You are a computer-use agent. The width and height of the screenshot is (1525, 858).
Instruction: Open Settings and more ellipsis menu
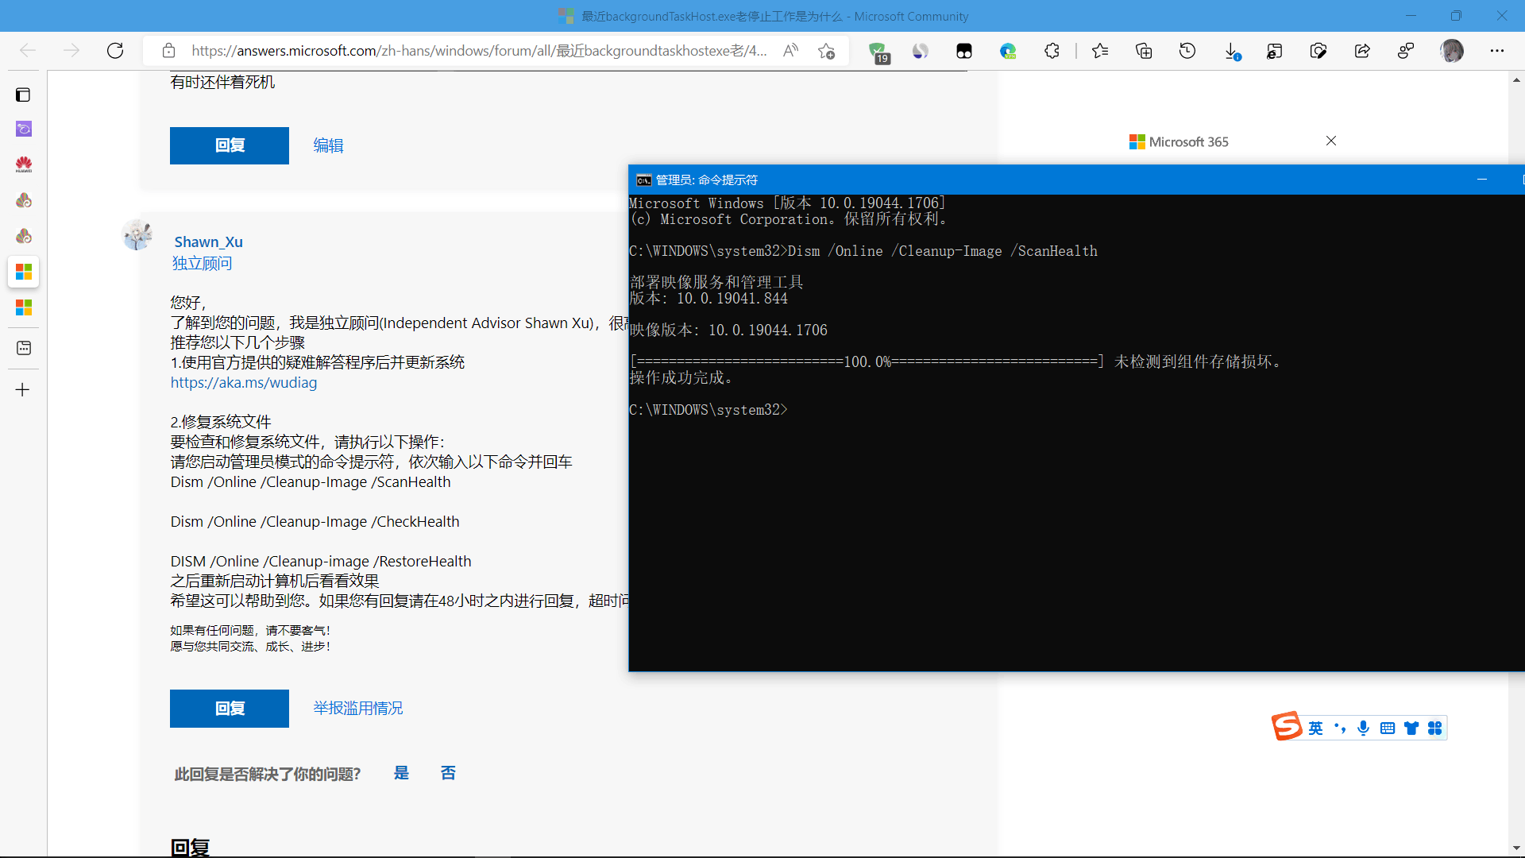click(1497, 51)
